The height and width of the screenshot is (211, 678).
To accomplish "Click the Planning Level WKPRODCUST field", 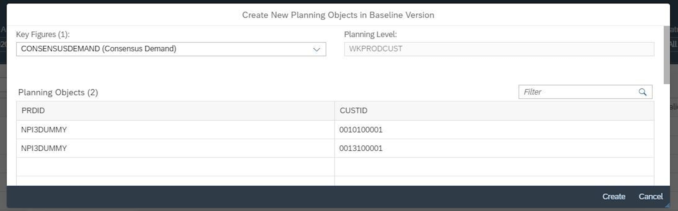I will tap(499, 49).
